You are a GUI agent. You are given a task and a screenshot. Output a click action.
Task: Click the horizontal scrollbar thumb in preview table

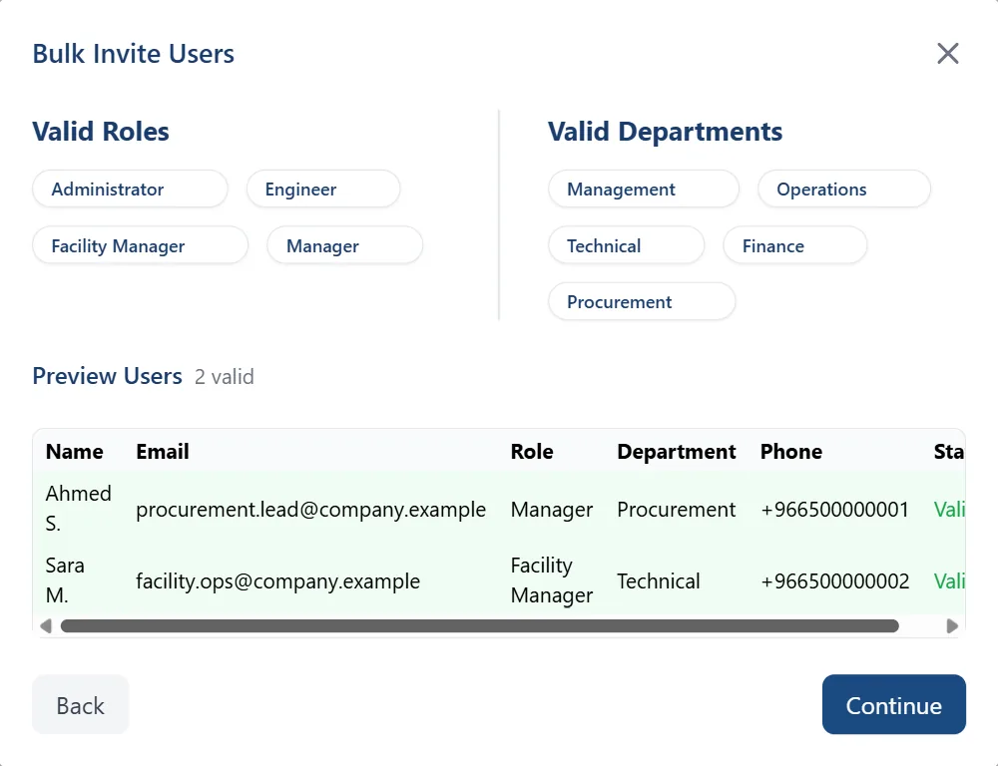(x=479, y=626)
